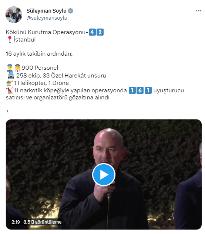Click the İstanbul location text
This screenshot has height=234, width=205.
(24, 40)
